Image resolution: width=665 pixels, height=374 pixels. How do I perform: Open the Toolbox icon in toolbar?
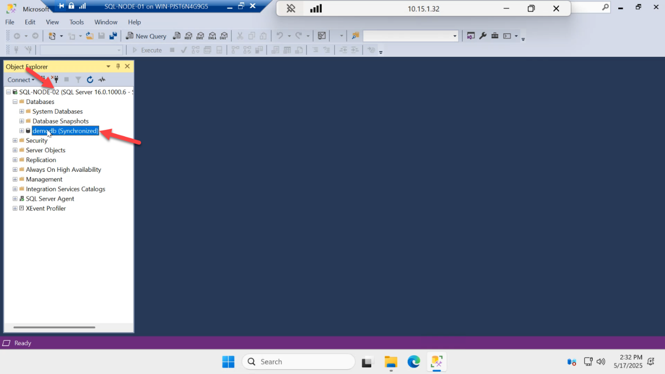495,36
